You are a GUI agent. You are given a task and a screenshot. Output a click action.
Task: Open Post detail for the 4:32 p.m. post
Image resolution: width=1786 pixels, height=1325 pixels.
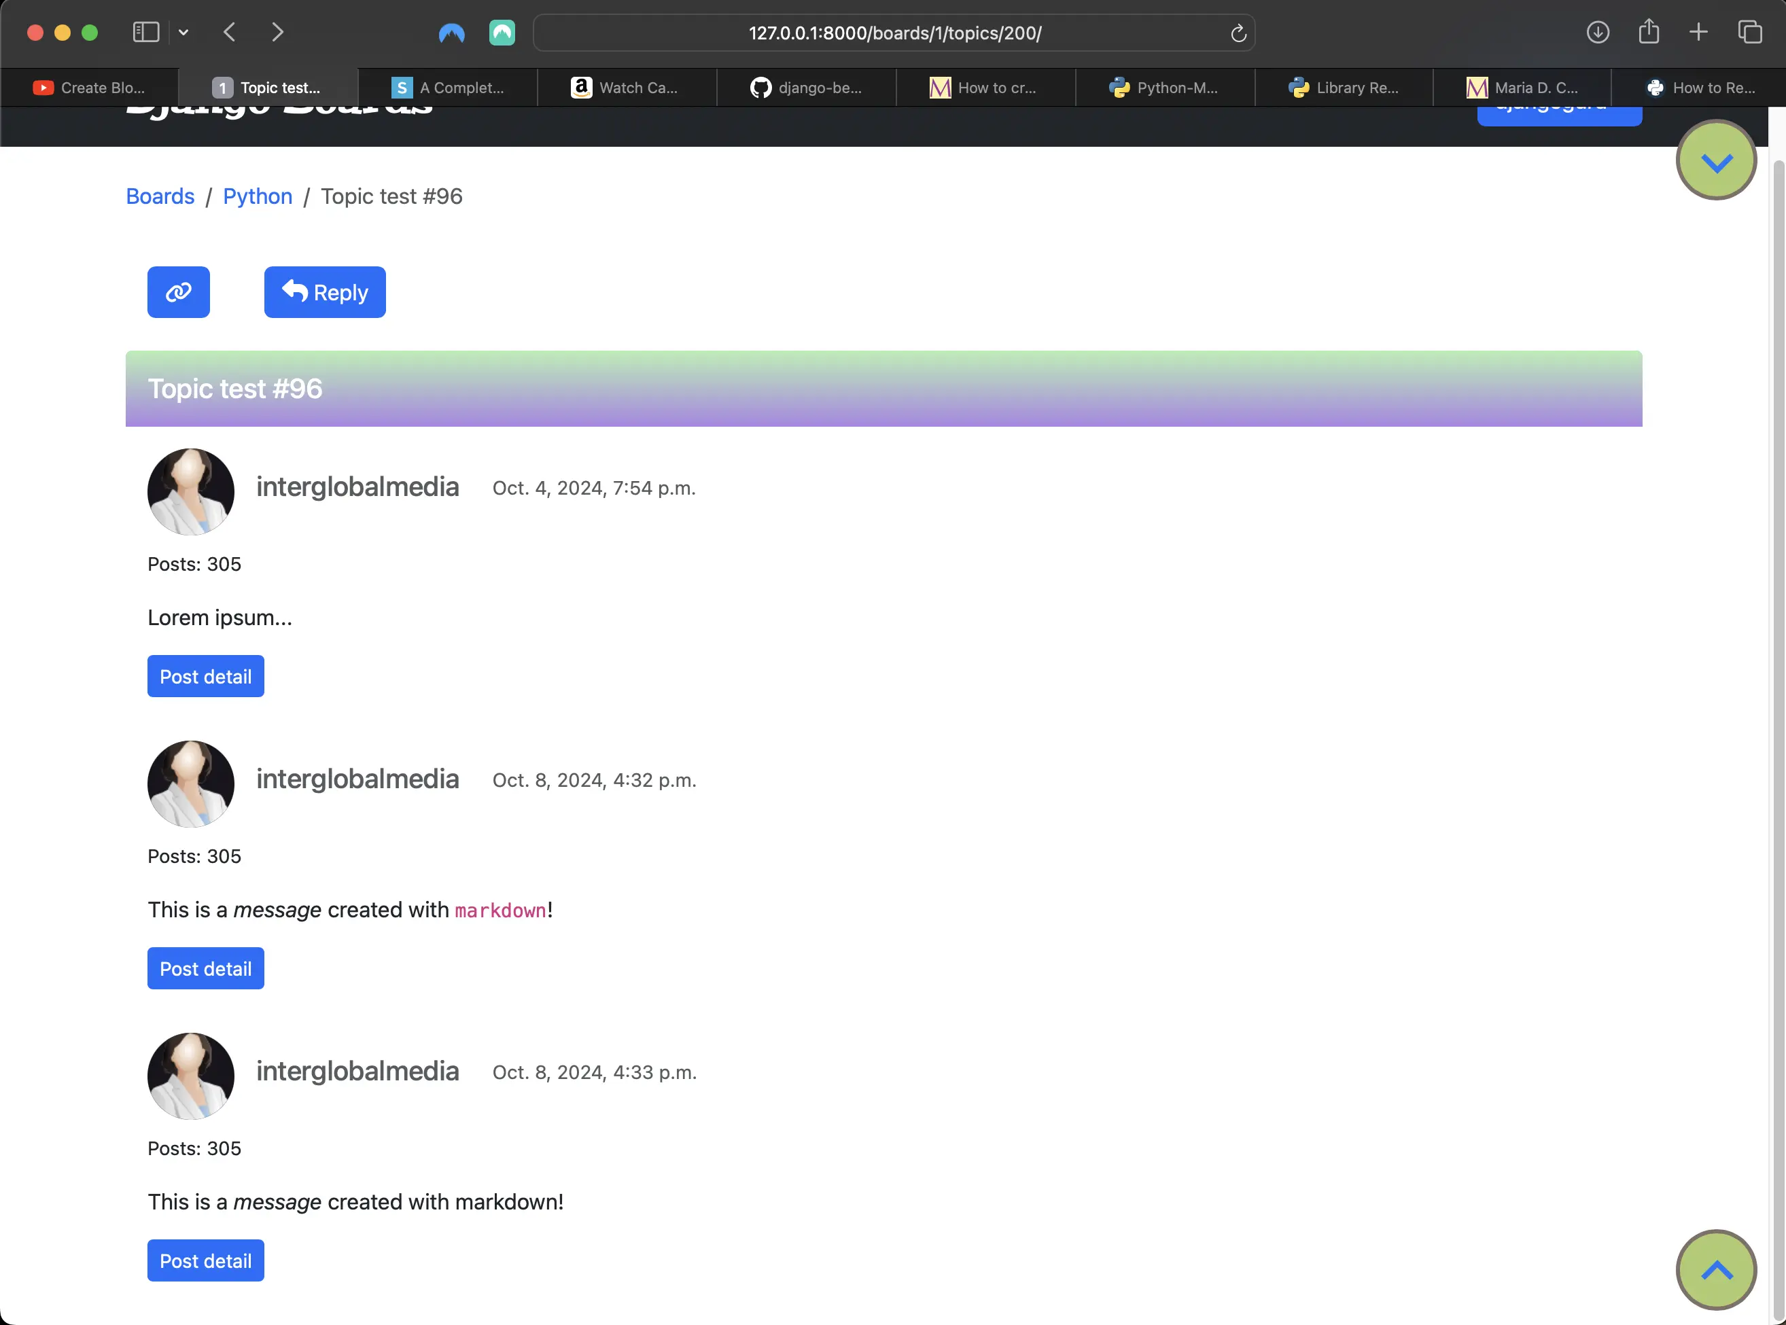click(x=206, y=968)
